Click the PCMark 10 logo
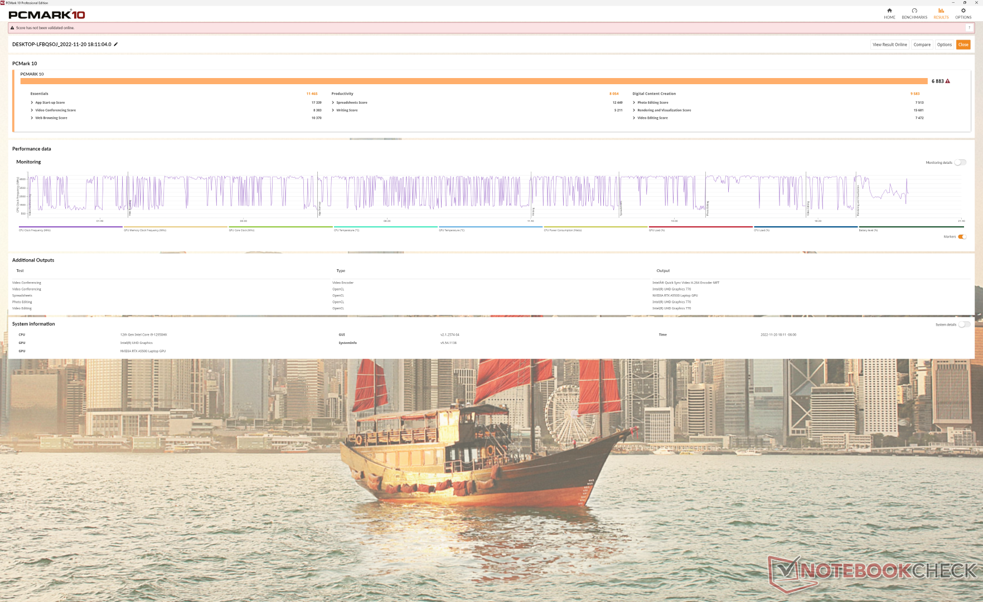This screenshot has height=602, width=983. (47, 14)
